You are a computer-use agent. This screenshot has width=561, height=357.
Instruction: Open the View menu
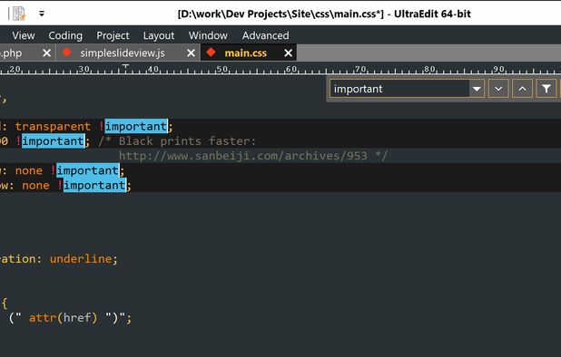pyautogui.click(x=24, y=35)
